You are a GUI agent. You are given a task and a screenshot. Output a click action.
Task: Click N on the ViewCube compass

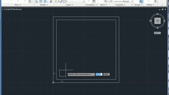157,14
